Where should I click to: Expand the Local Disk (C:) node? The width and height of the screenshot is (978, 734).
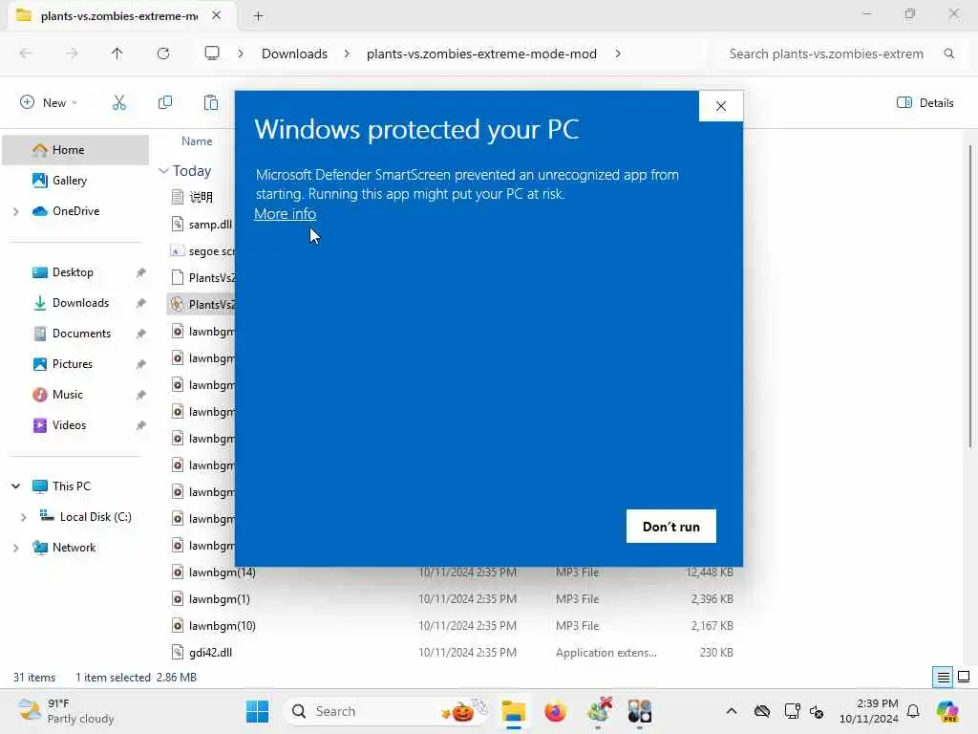click(23, 517)
